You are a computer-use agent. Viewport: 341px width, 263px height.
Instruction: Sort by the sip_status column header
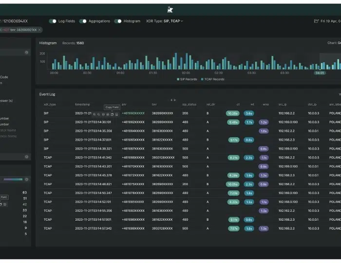point(189,105)
